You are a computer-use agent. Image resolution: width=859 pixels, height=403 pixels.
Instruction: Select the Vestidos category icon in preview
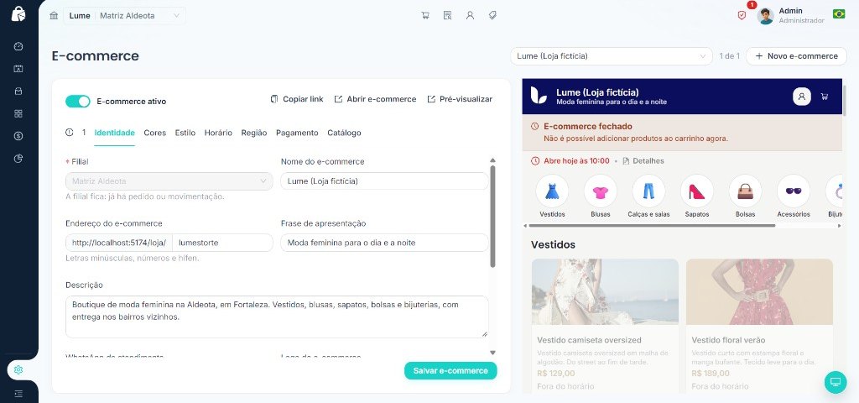[x=552, y=191]
